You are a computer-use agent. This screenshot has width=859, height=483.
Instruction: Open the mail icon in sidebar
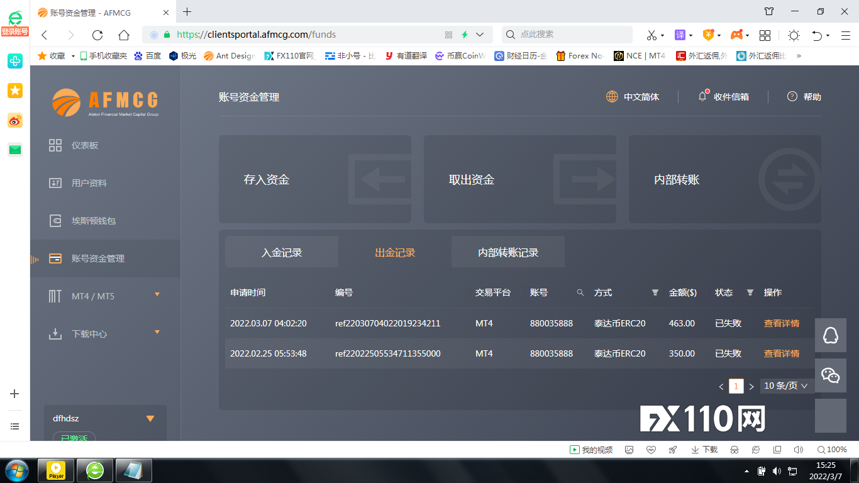[15, 150]
